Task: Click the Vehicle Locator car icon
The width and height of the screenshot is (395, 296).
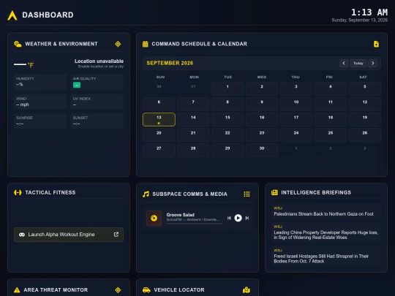Action: point(146,290)
